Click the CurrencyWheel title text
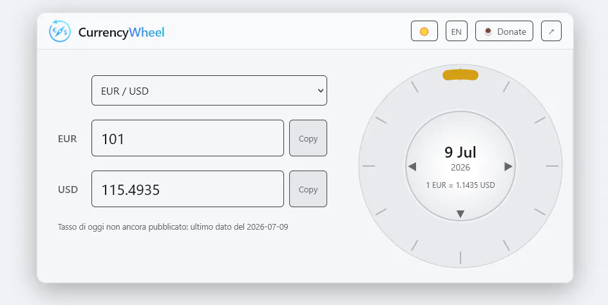This screenshot has height=305, width=608. click(x=121, y=32)
